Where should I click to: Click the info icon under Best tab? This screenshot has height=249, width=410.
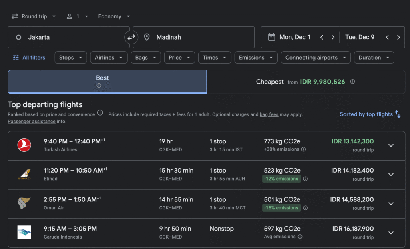point(99,86)
